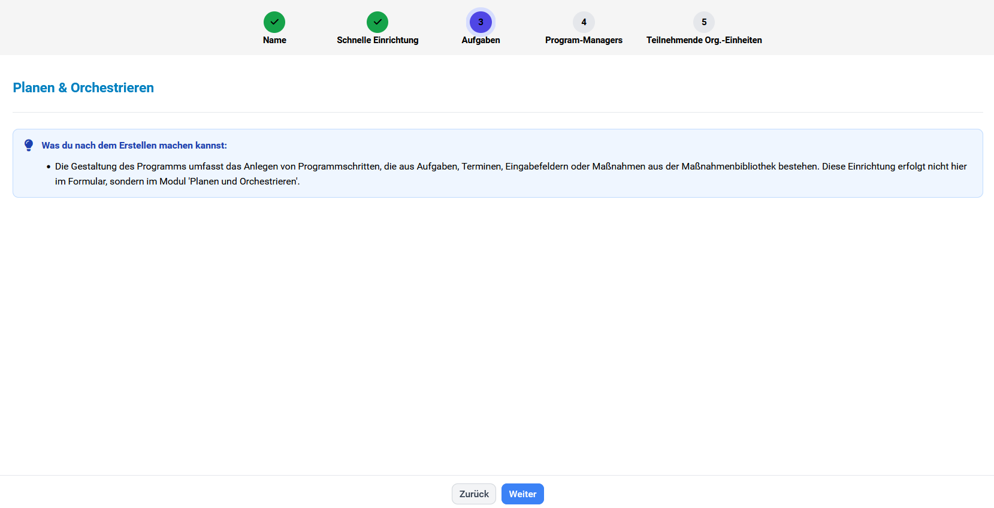Click the step 5 number circle
The image size is (994, 508).
click(x=704, y=22)
